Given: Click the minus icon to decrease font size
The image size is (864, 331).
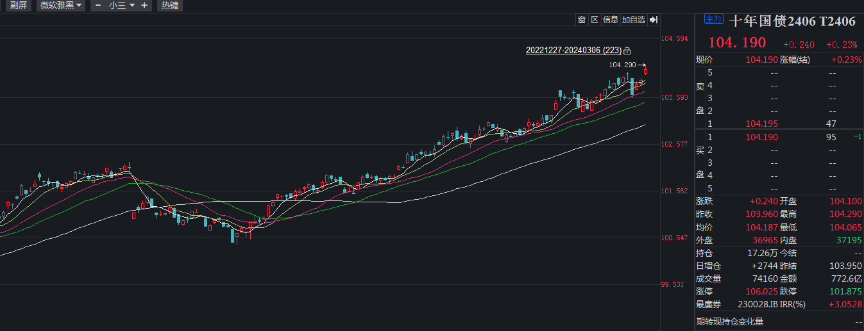Looking at the screenshot, I should pyautogui.click(x=98, y=6).
